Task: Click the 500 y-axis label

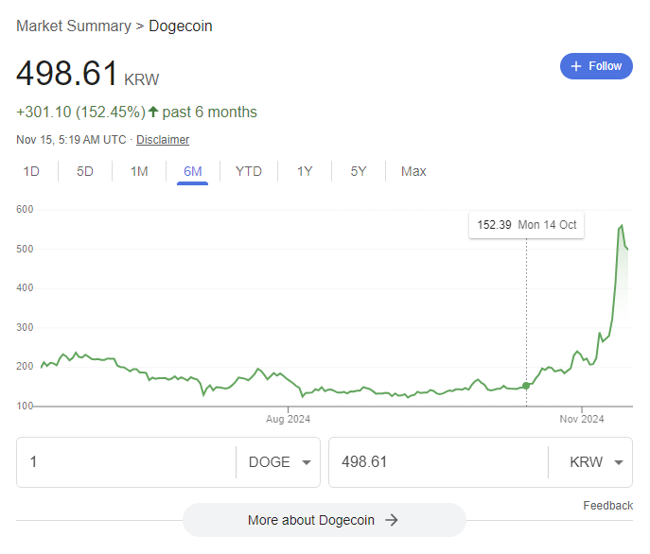Action: pos(25,249)
